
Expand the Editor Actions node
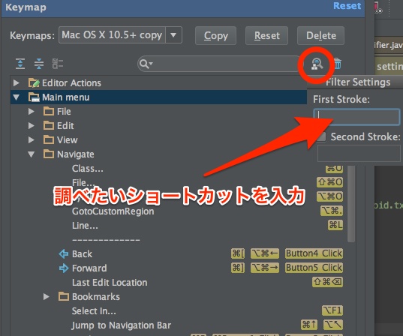[x=17, y=83]
